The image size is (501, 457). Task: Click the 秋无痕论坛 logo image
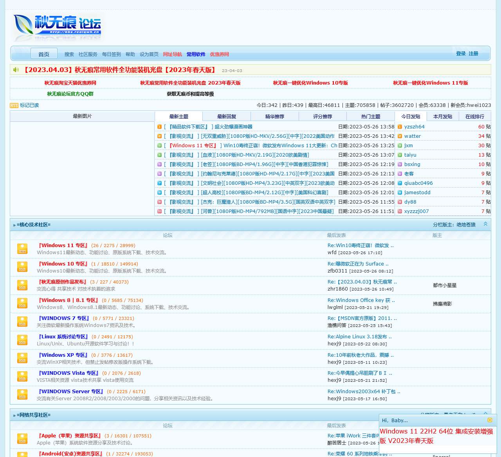(57, 27)
